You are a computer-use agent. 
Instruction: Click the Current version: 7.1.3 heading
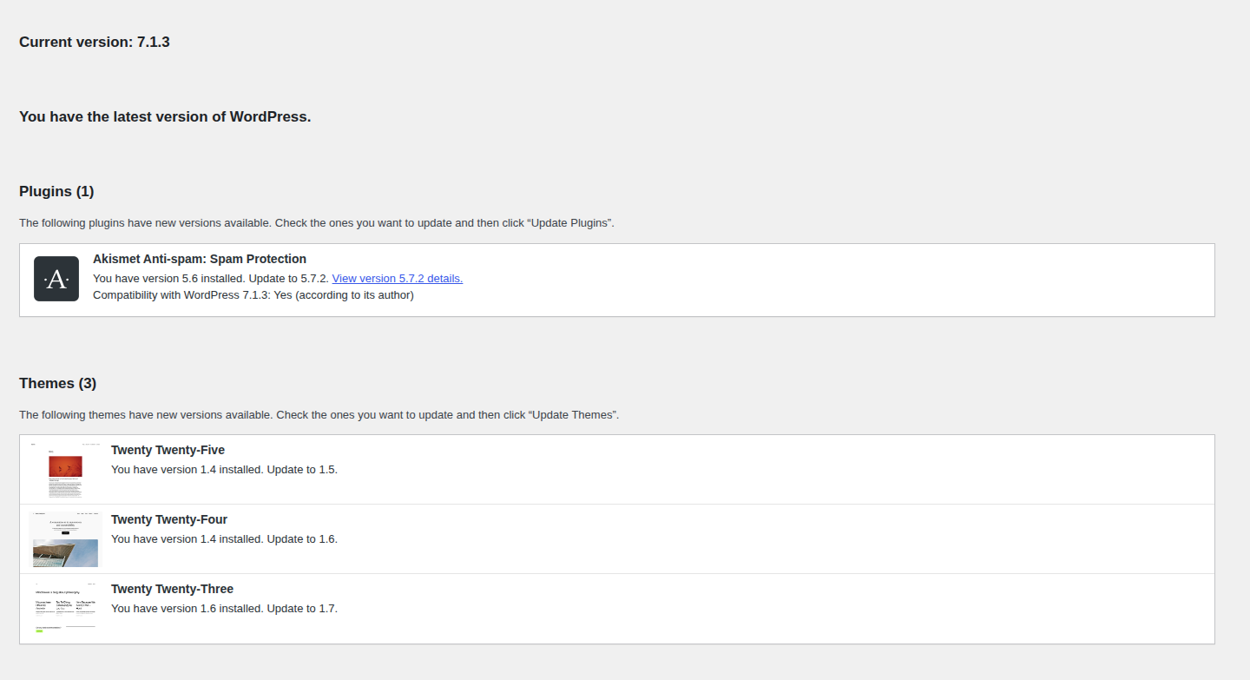click(95, 42)
